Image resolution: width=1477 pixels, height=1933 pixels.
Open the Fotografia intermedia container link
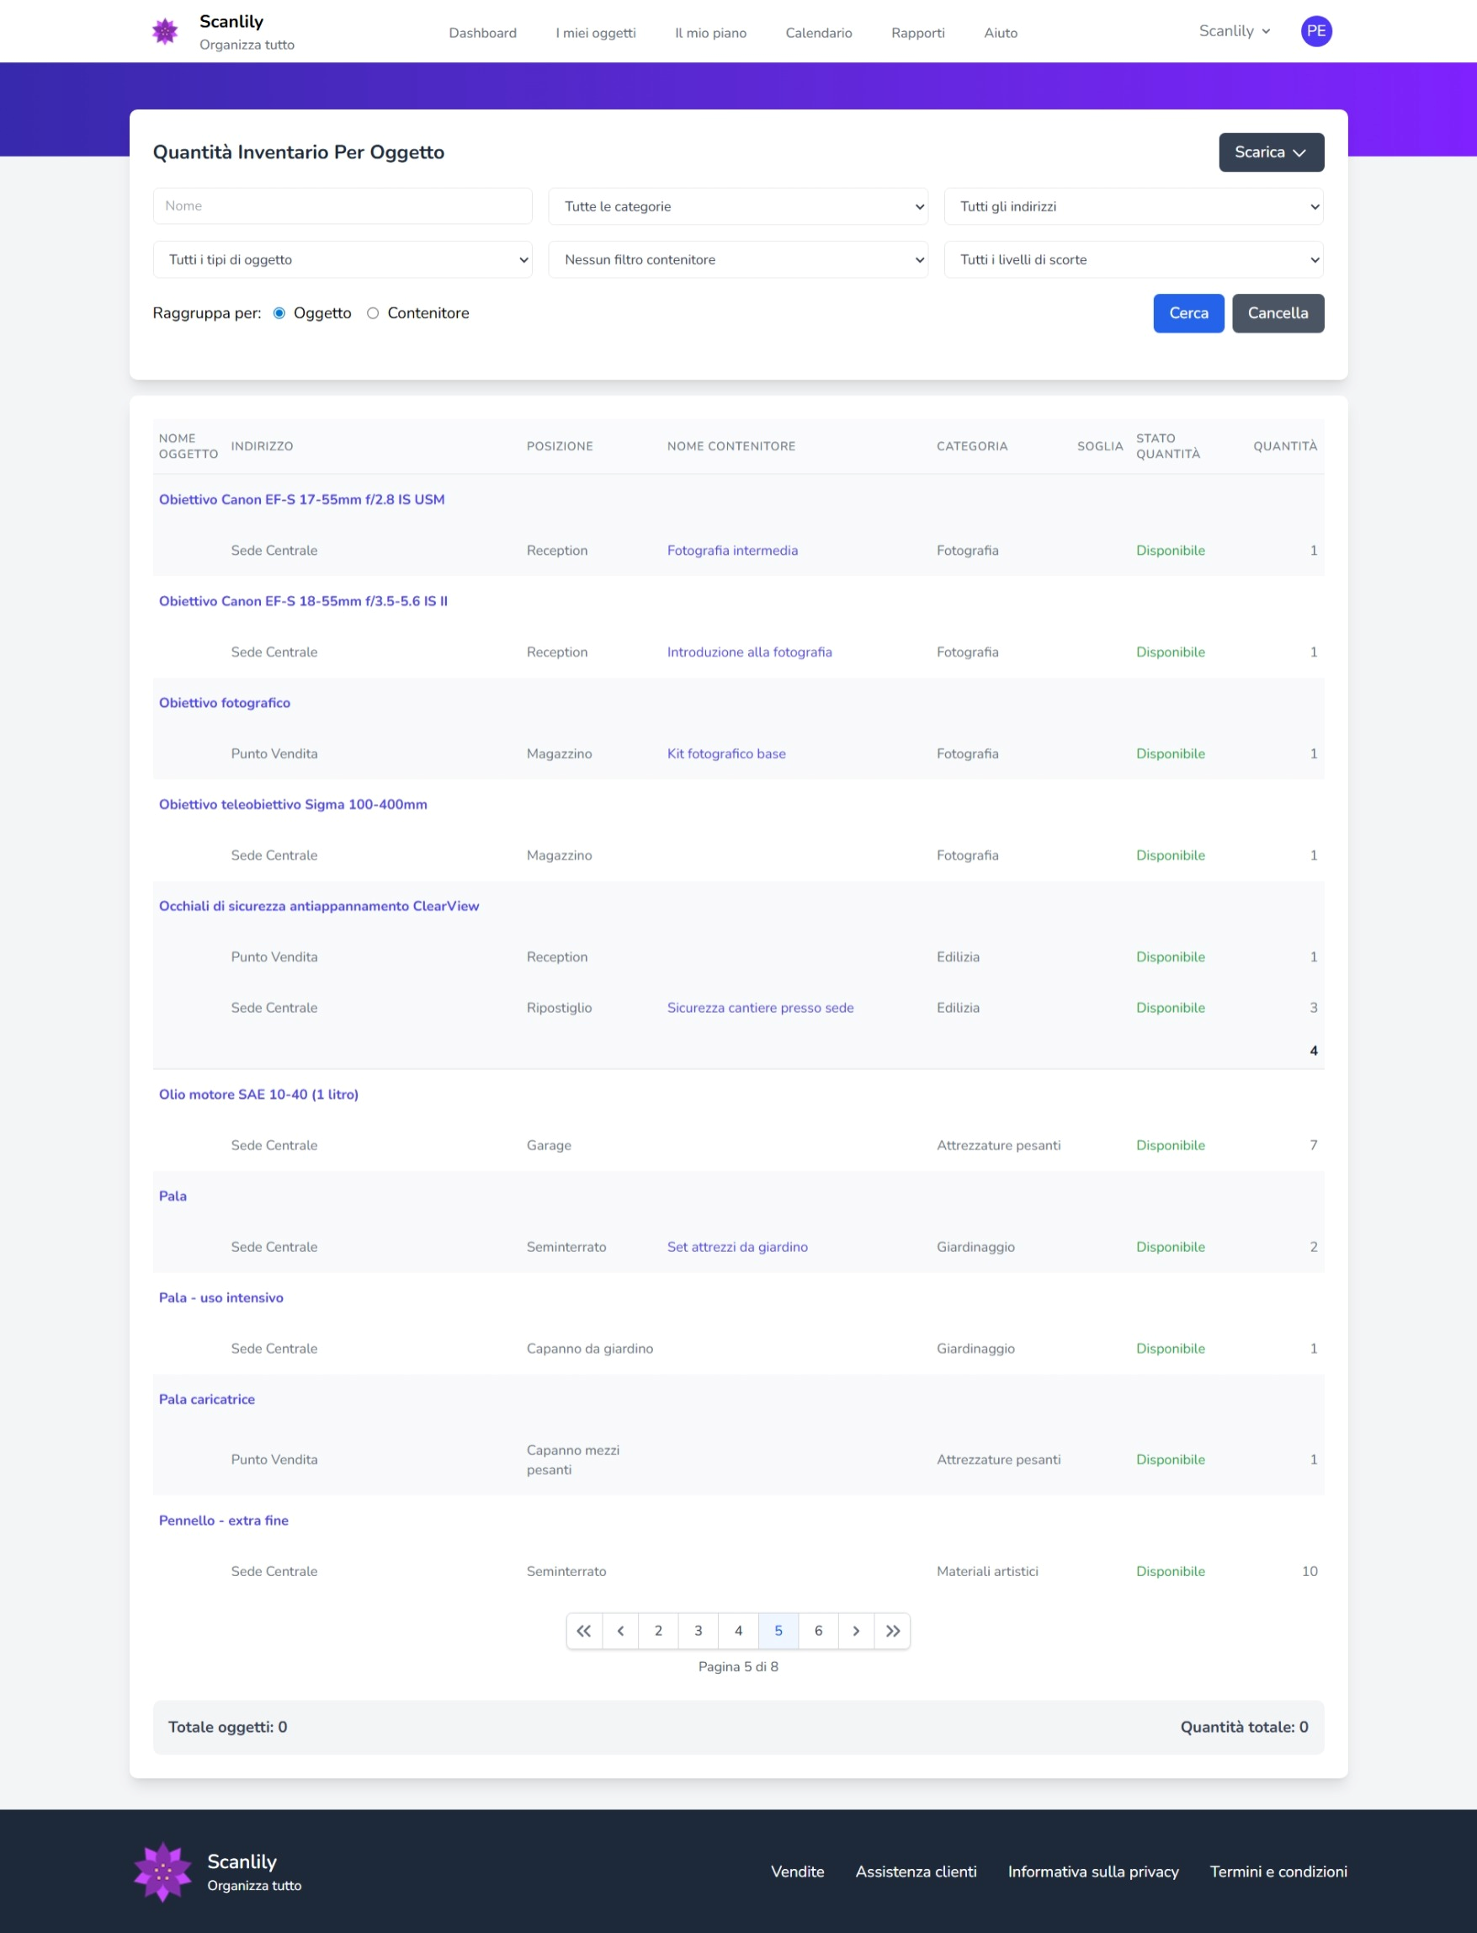click(731, 551)
